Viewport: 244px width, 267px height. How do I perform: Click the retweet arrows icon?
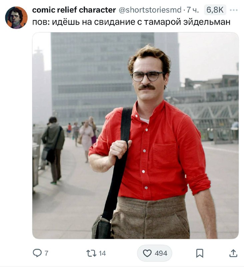tap(91, 253)
